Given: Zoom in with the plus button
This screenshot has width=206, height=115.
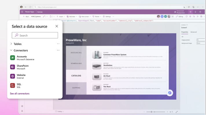Looking at the screenshot, I should 167,112.
